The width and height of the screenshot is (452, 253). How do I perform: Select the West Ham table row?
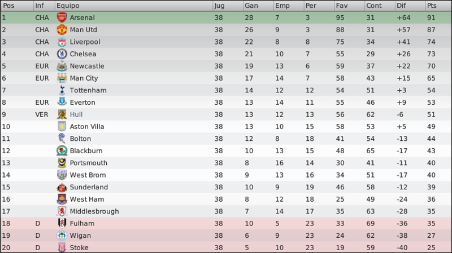click(x=226, y=199)
